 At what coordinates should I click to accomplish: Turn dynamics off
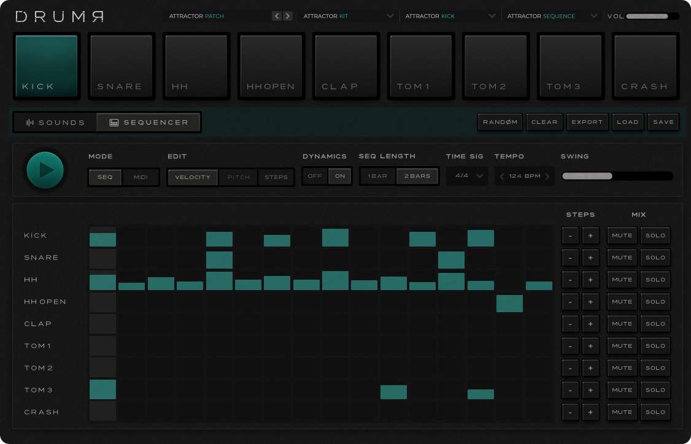coord(315,176)
